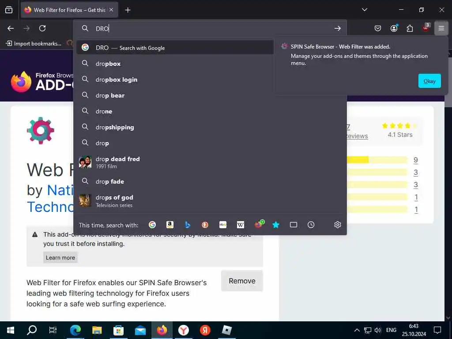Screen dimensions: 452x339
Task: Open the Extensions puzzle icon
Action: (x=410, y=28)
